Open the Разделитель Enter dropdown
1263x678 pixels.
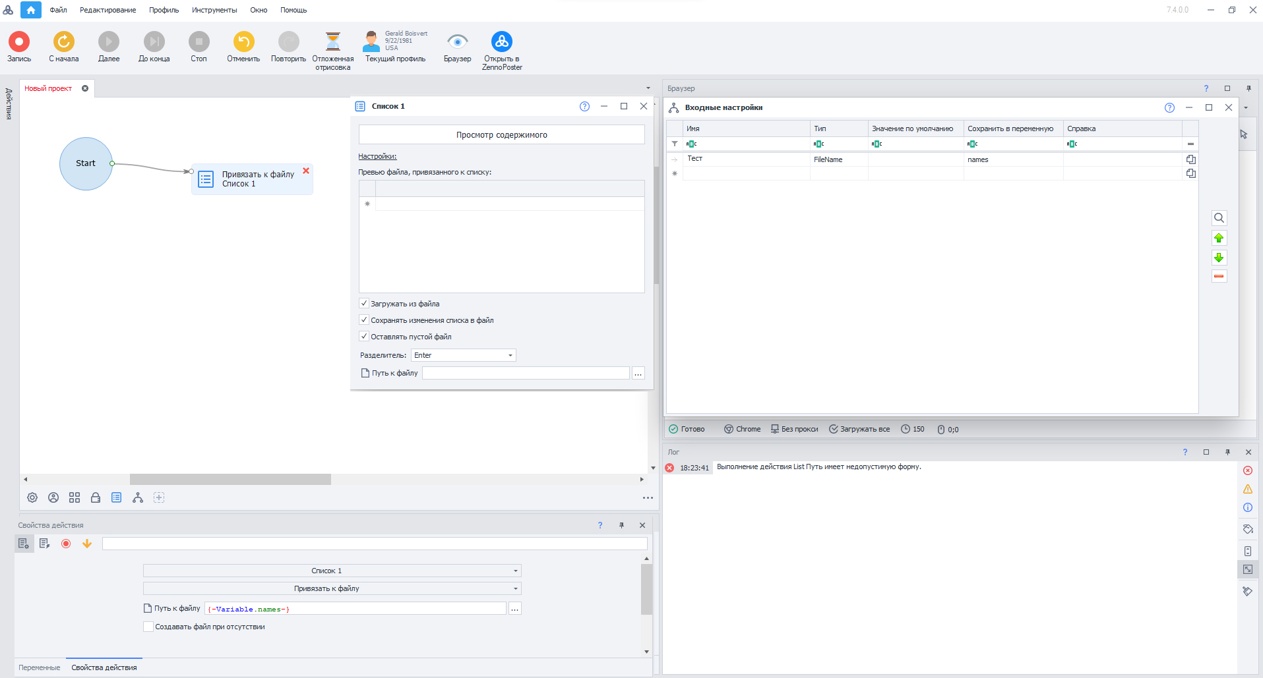coord(463,355)
